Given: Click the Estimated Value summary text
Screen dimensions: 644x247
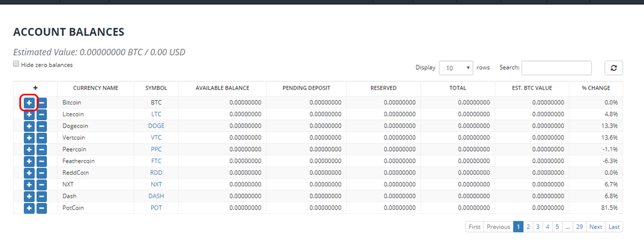Looking at the screenshot, I should click(x=99, y=53).
